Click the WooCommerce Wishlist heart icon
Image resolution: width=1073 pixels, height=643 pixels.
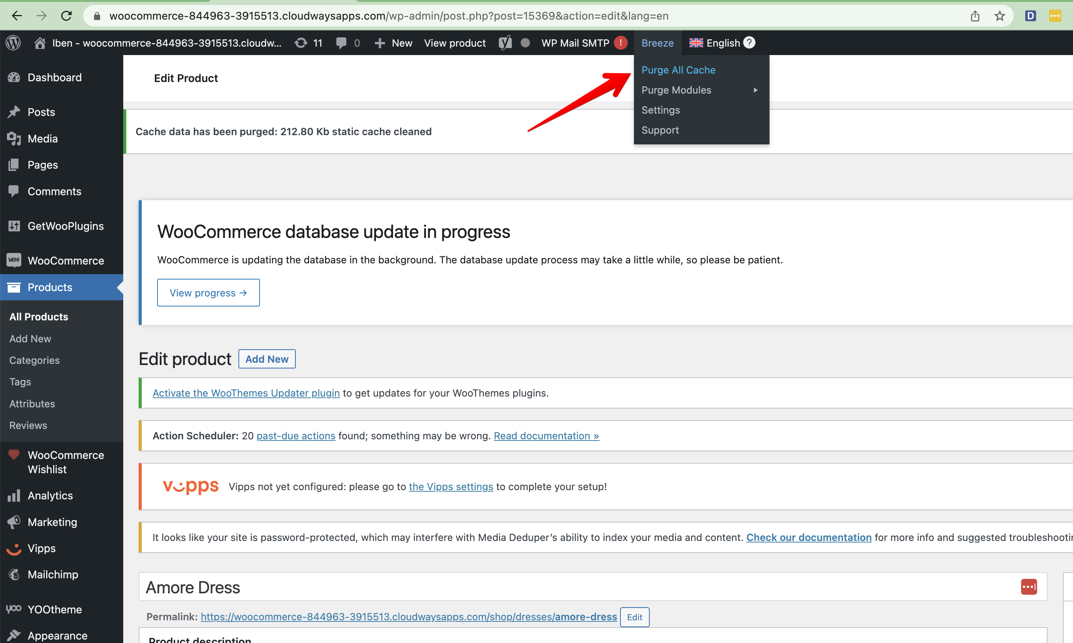[x=14, y=454]
